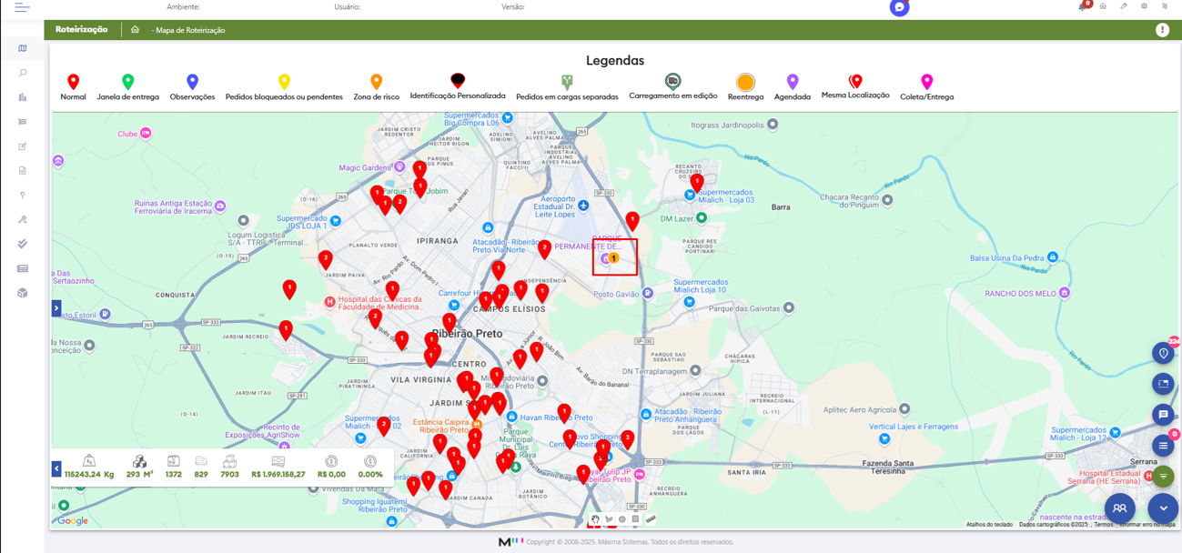Open the hamburger menu at top left
Image resolution: width=1182 pixels, height=553 pixels.
[22, 7]
